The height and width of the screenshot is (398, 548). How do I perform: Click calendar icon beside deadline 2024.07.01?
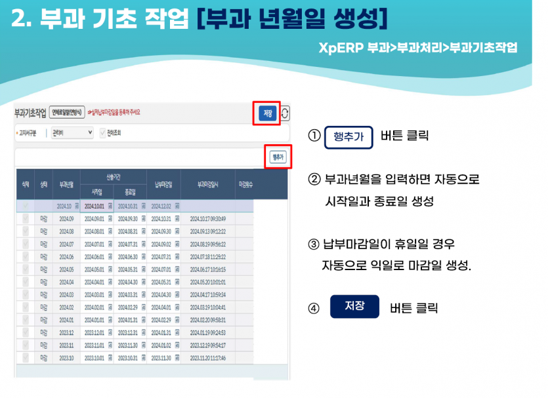(x=177, y=269)
